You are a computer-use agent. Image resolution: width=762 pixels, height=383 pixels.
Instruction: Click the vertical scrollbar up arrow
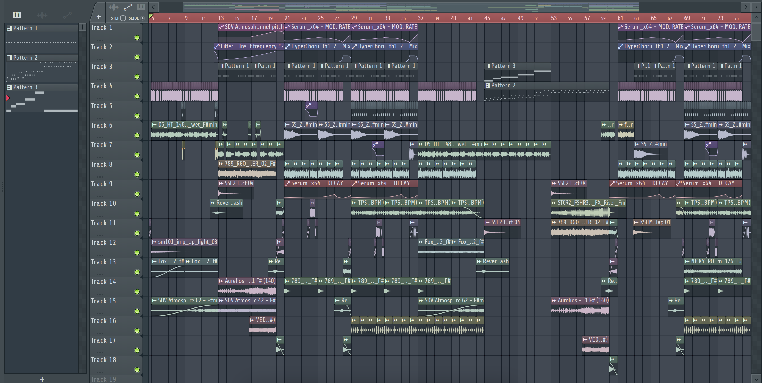point(756,17)
